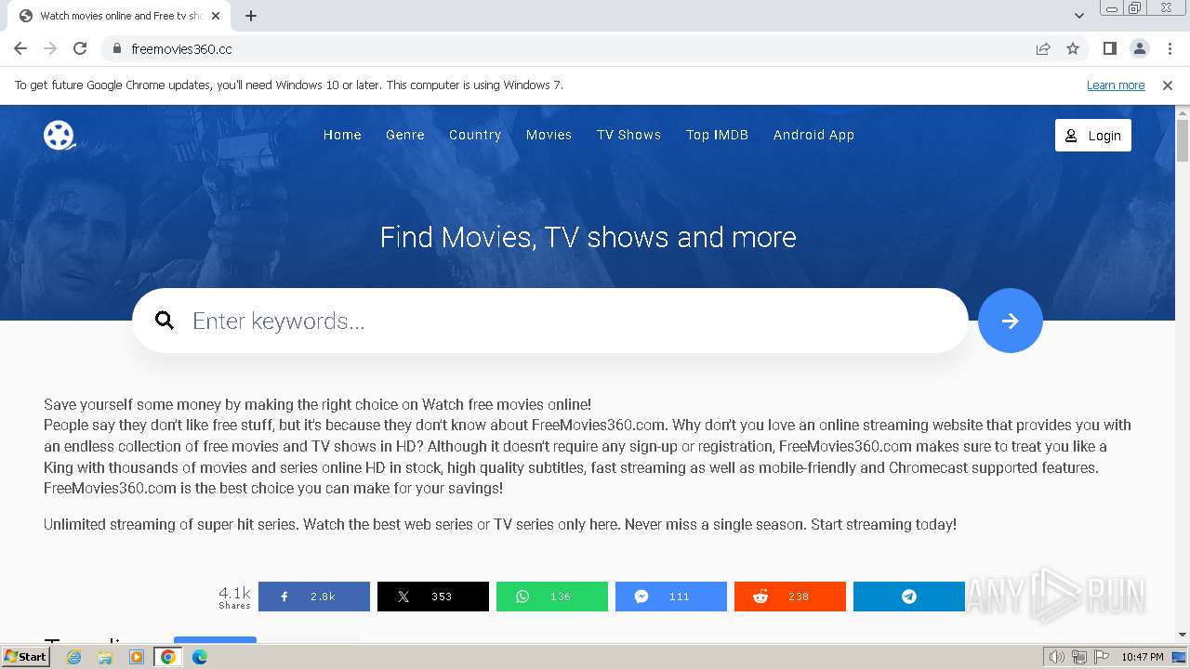1190x669 pixels.
Task: Navigate to the Movies section
Action: pos(549,135)
